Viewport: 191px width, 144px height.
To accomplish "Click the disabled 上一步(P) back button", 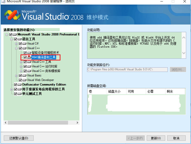I will (135, 138).
